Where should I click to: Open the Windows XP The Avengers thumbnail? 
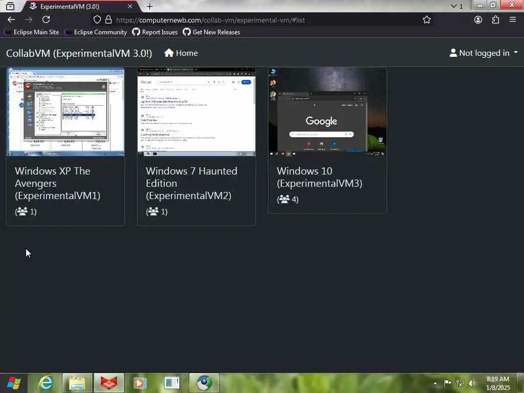tap(65, 112)
